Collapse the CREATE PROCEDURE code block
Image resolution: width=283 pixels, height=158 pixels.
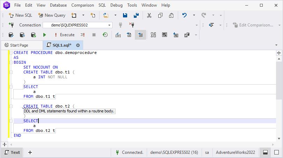pos(11,53)
